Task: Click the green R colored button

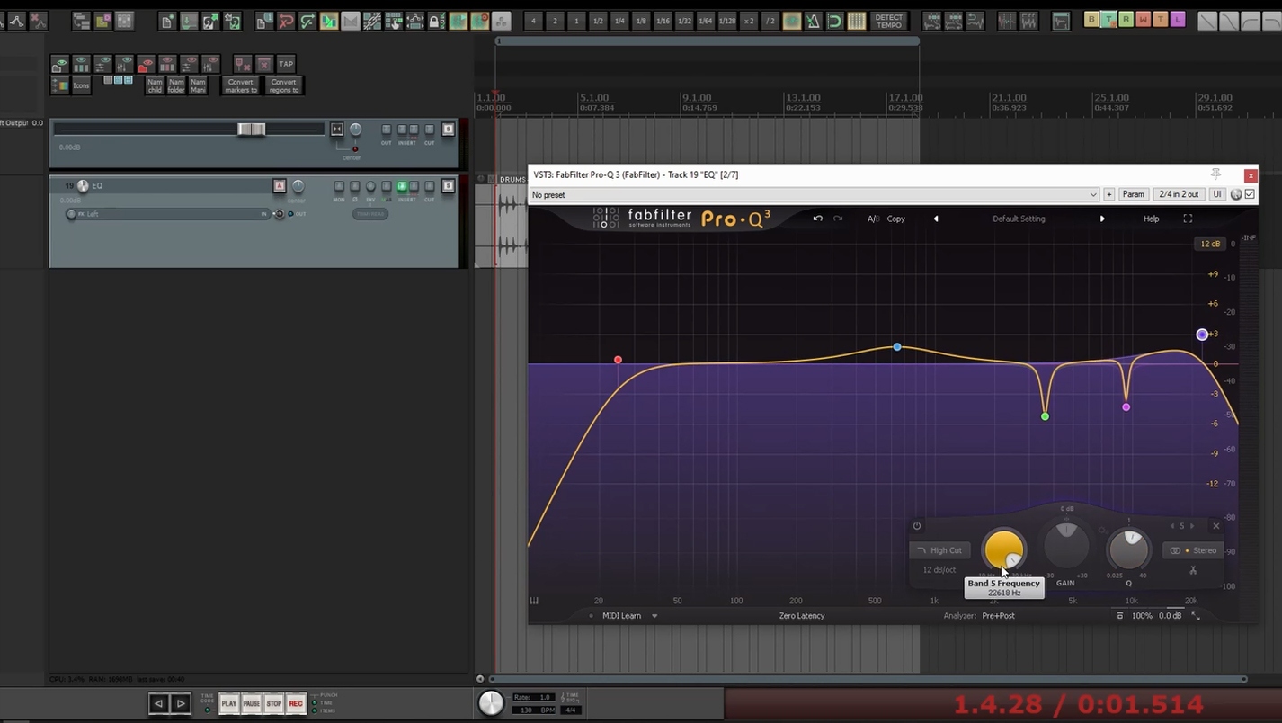Action: click(1126, 19)
